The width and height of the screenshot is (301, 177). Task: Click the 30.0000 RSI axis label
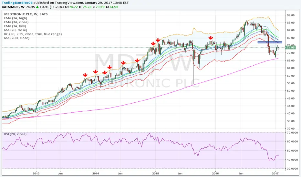tap(293, 169)
